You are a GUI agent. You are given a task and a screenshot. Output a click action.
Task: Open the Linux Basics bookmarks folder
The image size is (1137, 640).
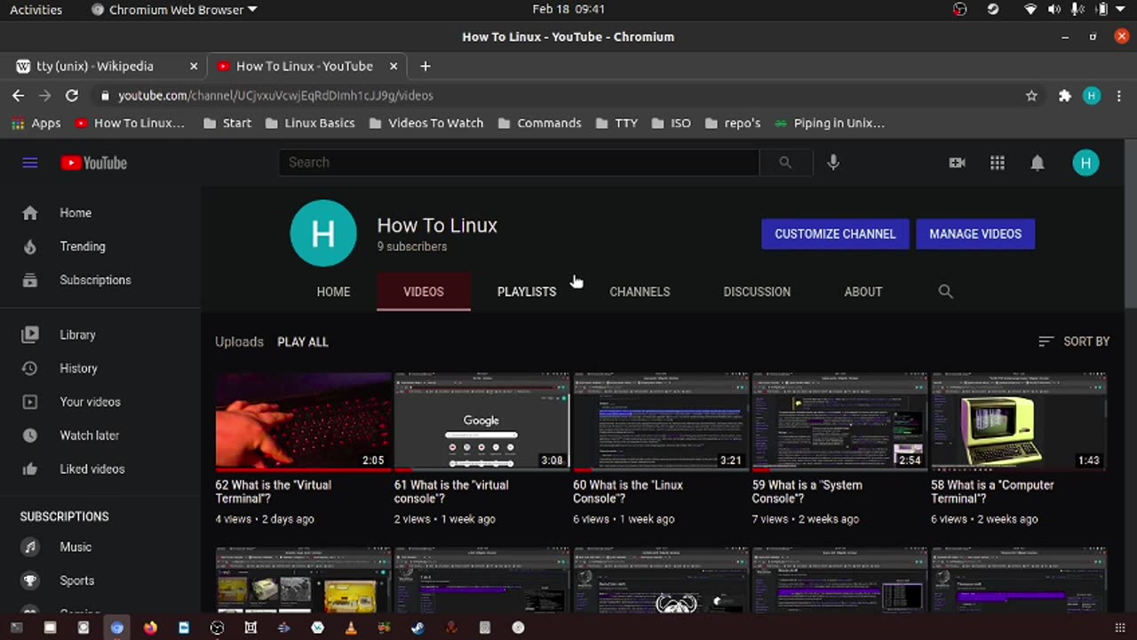tap(309, 124)
